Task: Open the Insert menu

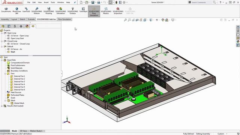Action: tap(46, 2)
